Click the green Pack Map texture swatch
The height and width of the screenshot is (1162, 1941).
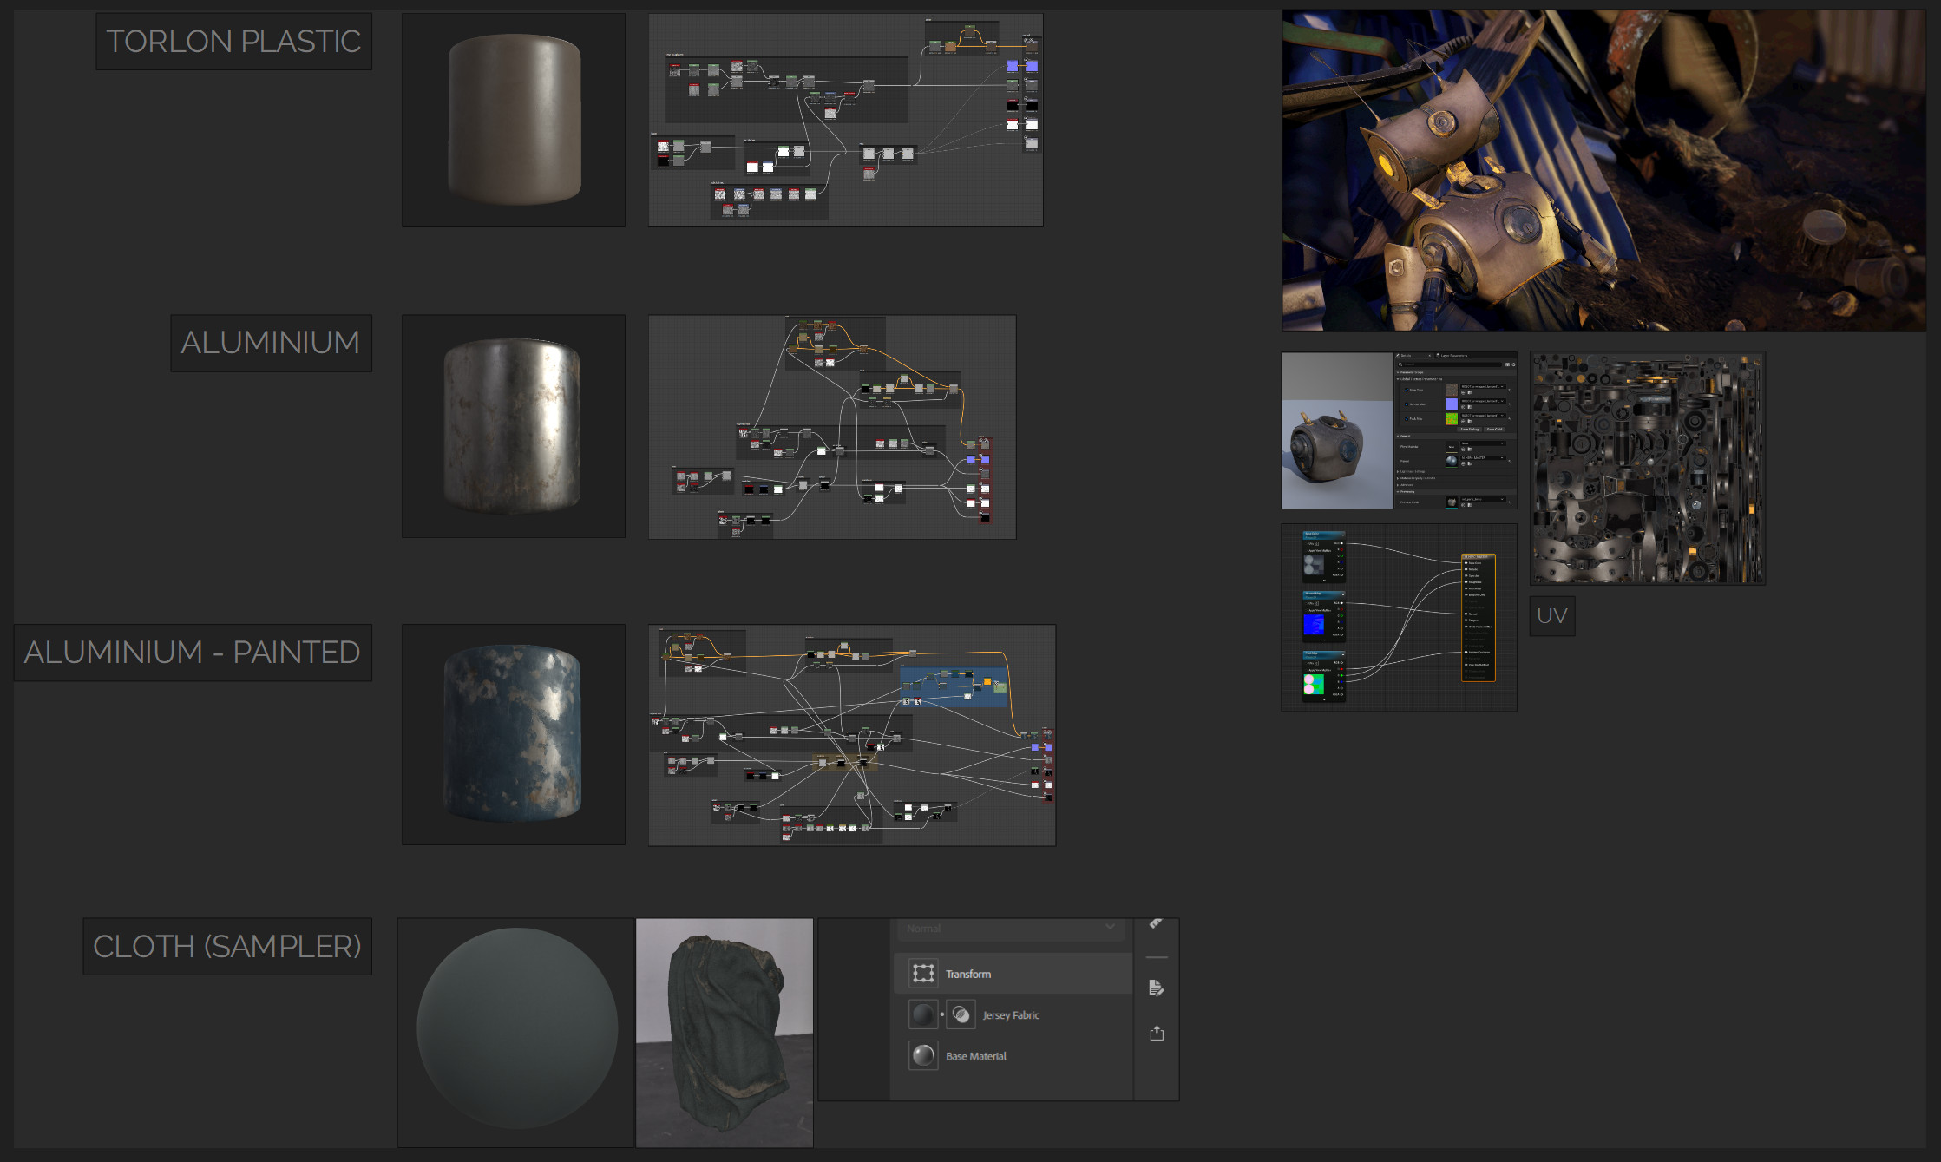tap(1452, 418)
